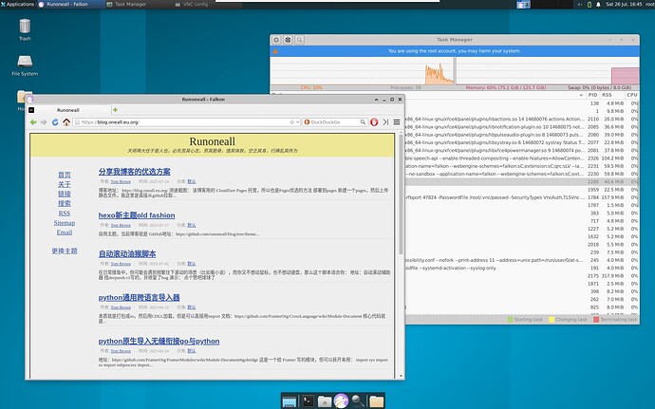This screenshot has width=655, height=409.
Task: Open the column dropdown arrow before PID
Action: tap(581, 95)
